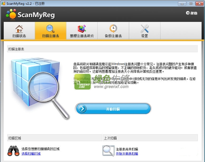
Task: Minimize the ScanMyReg window
Action: [182, 3]
